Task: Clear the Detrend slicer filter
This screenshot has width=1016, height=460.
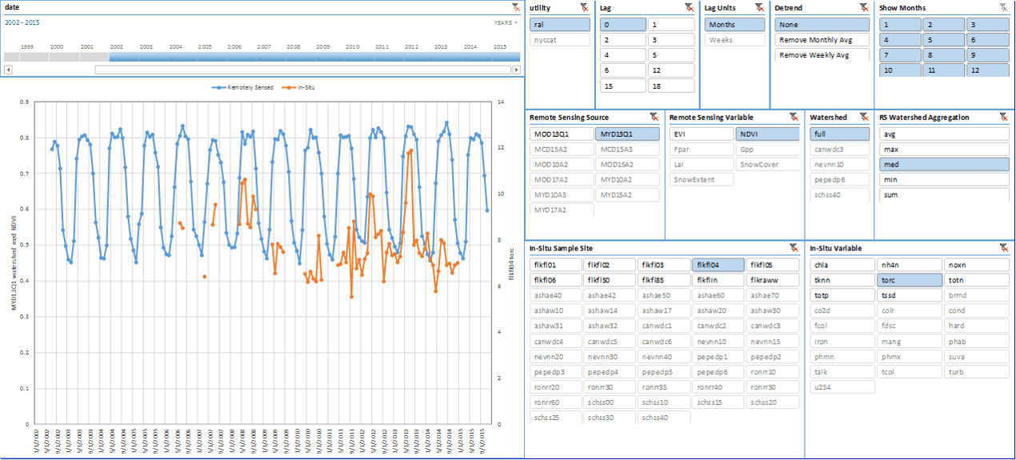Action: click(x=864, y=7)
